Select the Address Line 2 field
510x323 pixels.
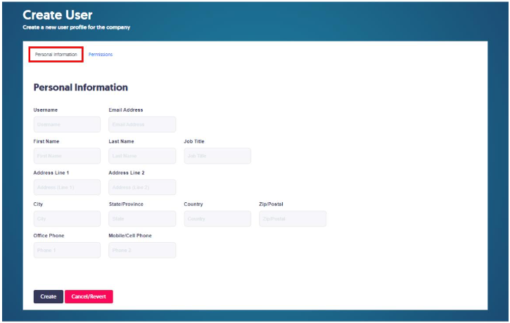(x=142, y=187)
